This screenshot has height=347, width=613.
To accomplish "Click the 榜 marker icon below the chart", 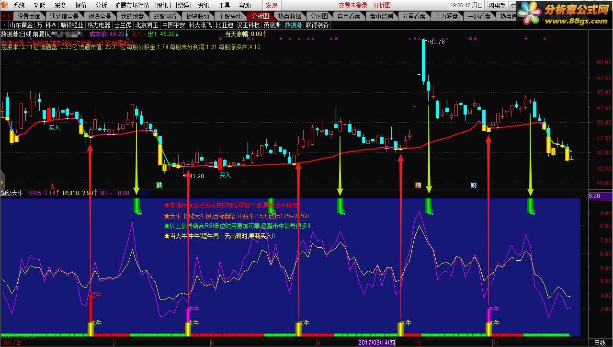I will (x=418, y=185).
